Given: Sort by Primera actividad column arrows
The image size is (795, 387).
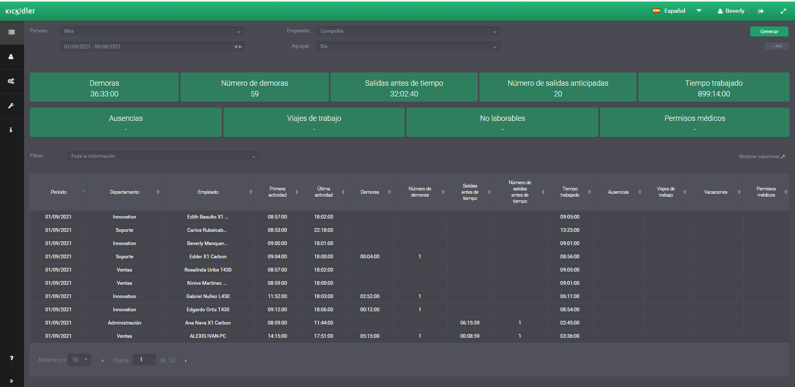Looking at the screenshot, I should pyautogui.click(x=297, y=192).
